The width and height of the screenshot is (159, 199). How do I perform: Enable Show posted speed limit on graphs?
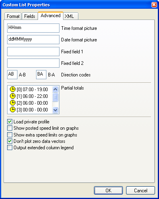tap(10, 128)
